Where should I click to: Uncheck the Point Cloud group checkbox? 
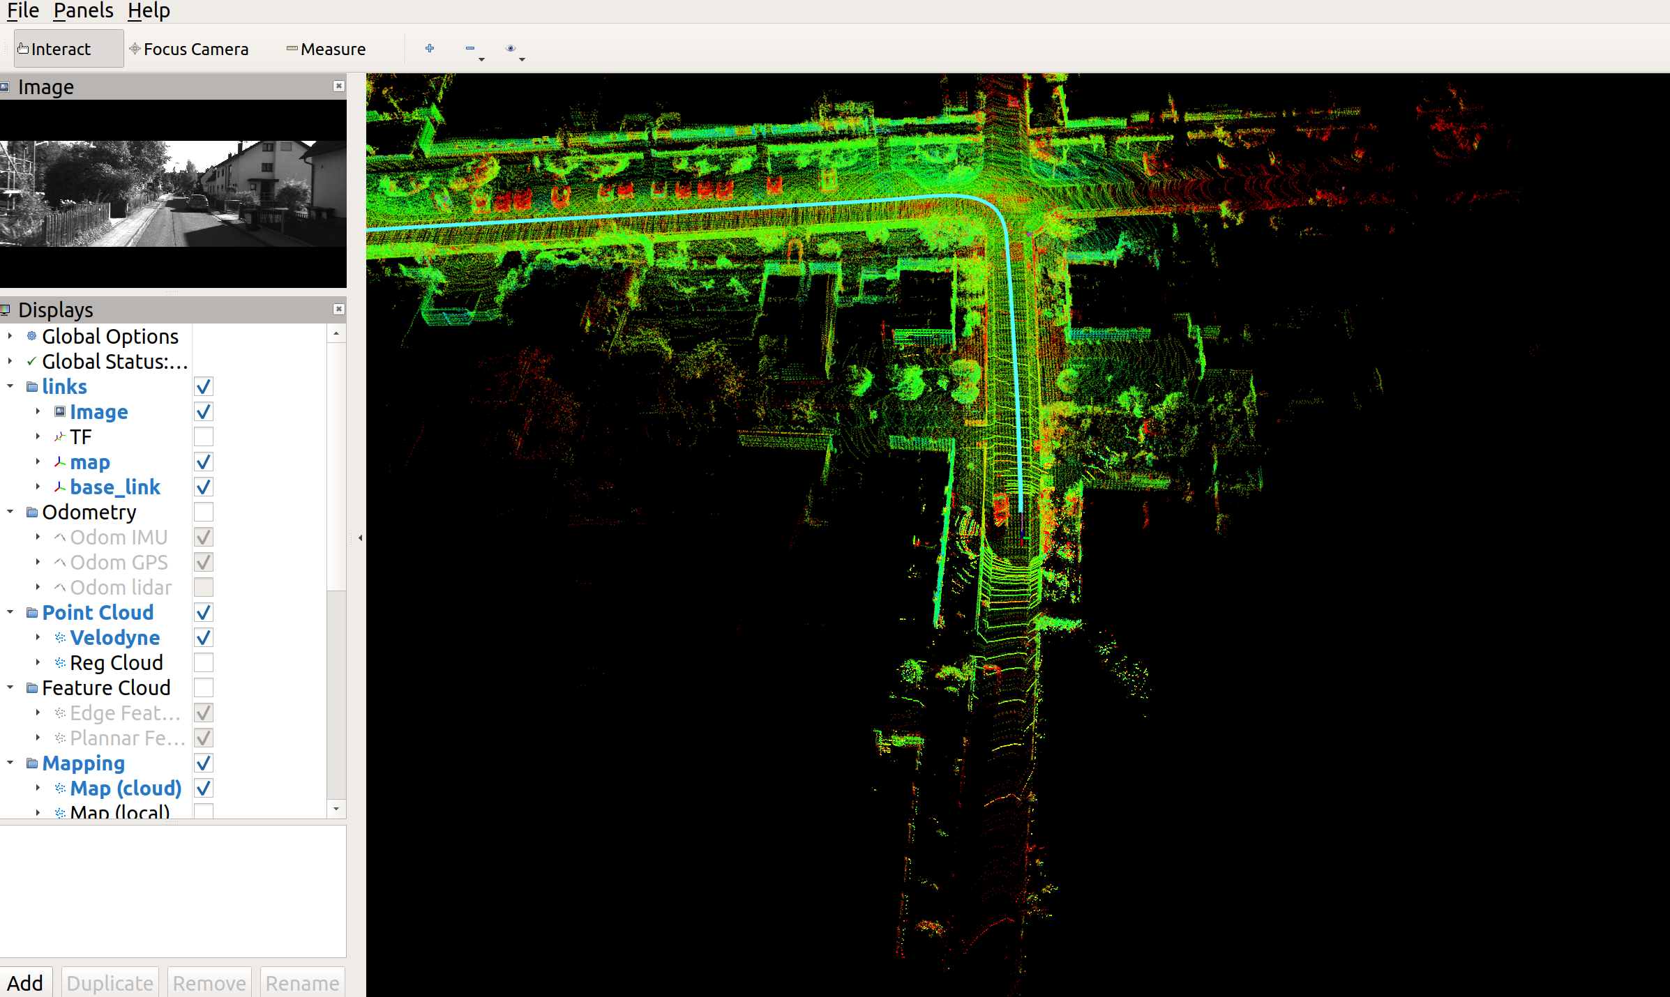pyautogui.click(x=203, y=612)
